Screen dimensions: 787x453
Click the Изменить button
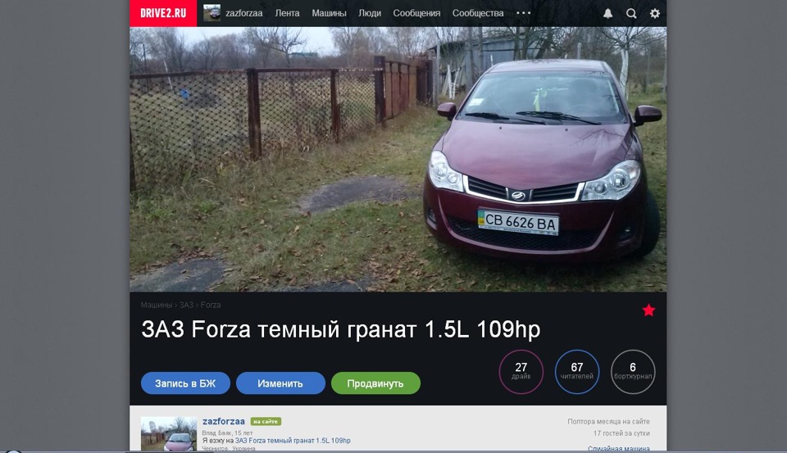pyautogui.click(x=280, y=383)
